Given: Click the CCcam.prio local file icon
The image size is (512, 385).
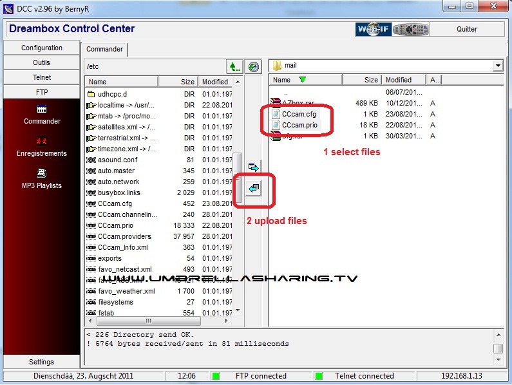Looking at the screenshot, I should point(276,125).
